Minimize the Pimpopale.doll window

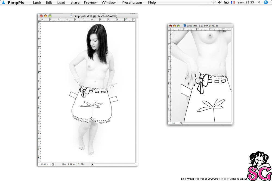pos(46,16)
